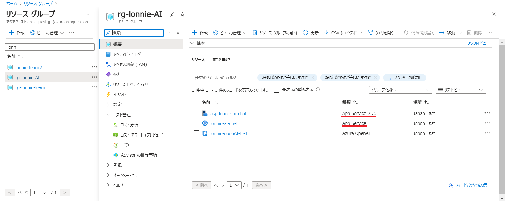
Task: Select the リソース tab
Action: 198,60
